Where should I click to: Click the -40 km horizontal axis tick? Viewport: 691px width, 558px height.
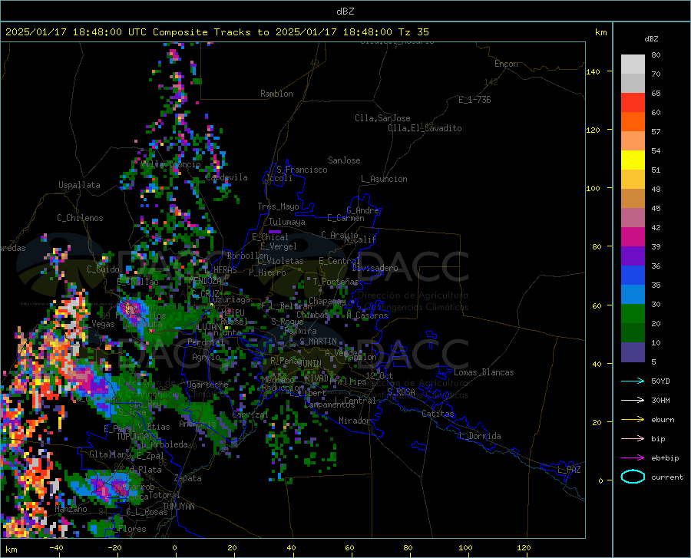56,547
